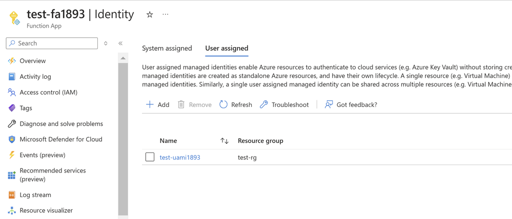Click the Recommended services grid icon
Viewport: 512px width, 219px height.
click(12, 175)
